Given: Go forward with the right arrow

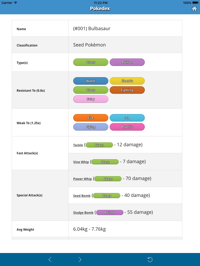Looking at the screenshot, I should point(80,260).
